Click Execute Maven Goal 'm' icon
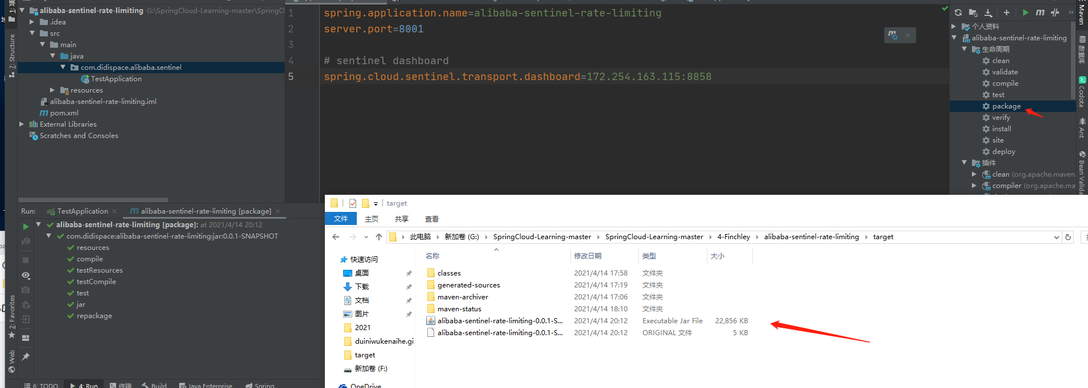The width and height of the screenshot is (1088, 388). click(x=1040, y=12)
